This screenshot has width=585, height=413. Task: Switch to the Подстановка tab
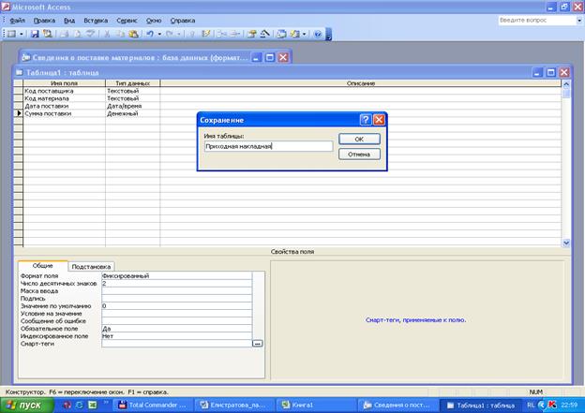coord(92,266)
